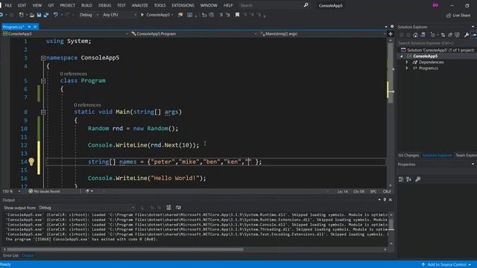
Task: Click the New Project toolbar icon
Action: click(21, 15)
